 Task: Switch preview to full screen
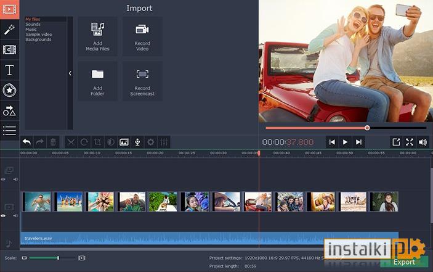pyautogui.click(x=410, y=142)
